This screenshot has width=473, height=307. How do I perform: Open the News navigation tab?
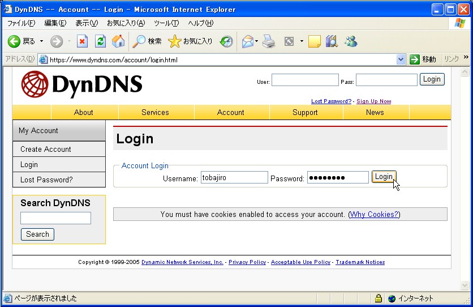pos(375,112)
